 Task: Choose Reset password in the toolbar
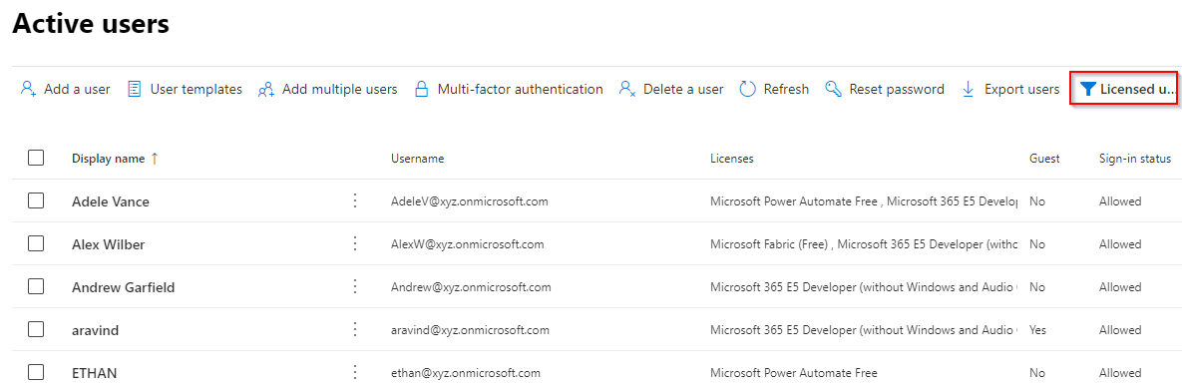pos(884,89)
